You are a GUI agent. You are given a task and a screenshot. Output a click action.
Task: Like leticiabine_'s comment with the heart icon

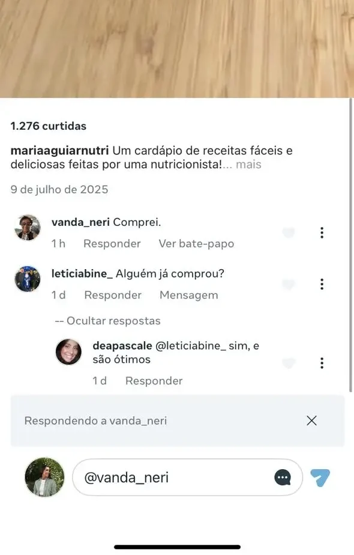coord(289,284)
